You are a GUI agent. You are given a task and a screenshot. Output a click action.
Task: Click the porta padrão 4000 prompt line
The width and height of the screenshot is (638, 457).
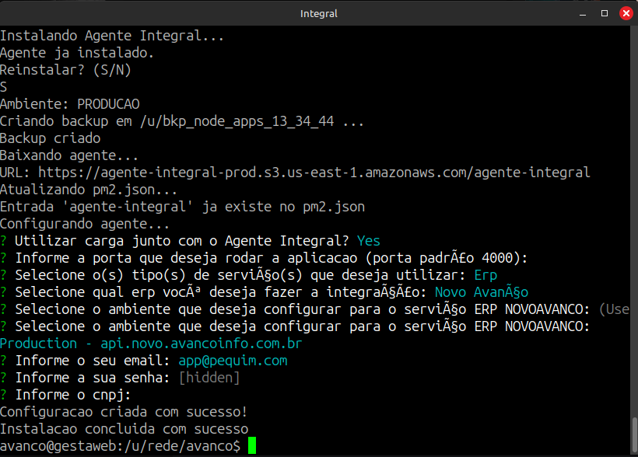264,258
